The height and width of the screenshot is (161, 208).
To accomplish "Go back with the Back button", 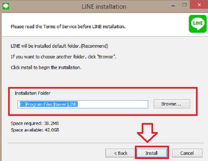I will click(121, 153).
